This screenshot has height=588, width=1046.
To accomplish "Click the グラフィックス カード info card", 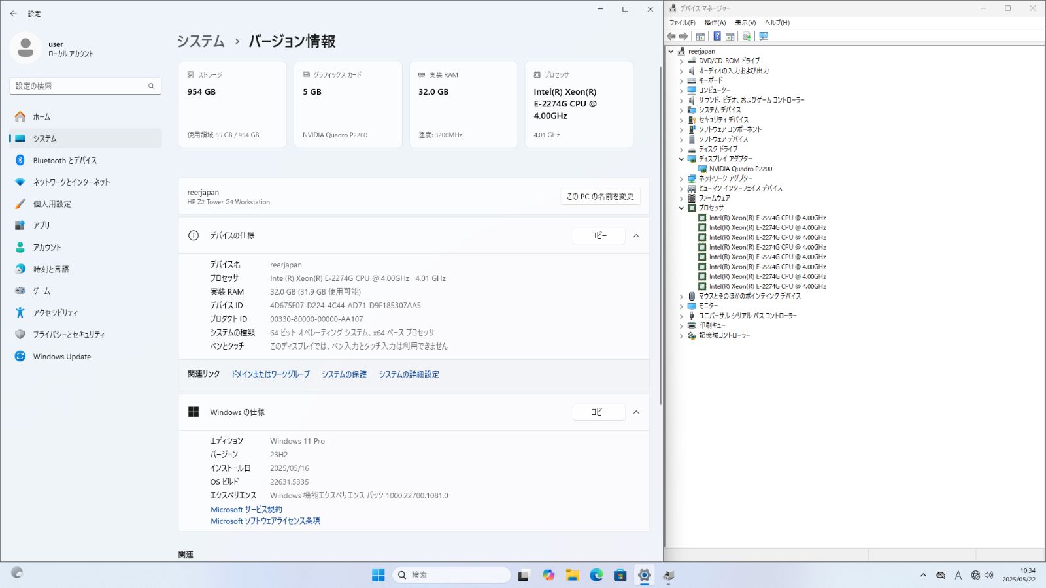I will pos(348,105).
